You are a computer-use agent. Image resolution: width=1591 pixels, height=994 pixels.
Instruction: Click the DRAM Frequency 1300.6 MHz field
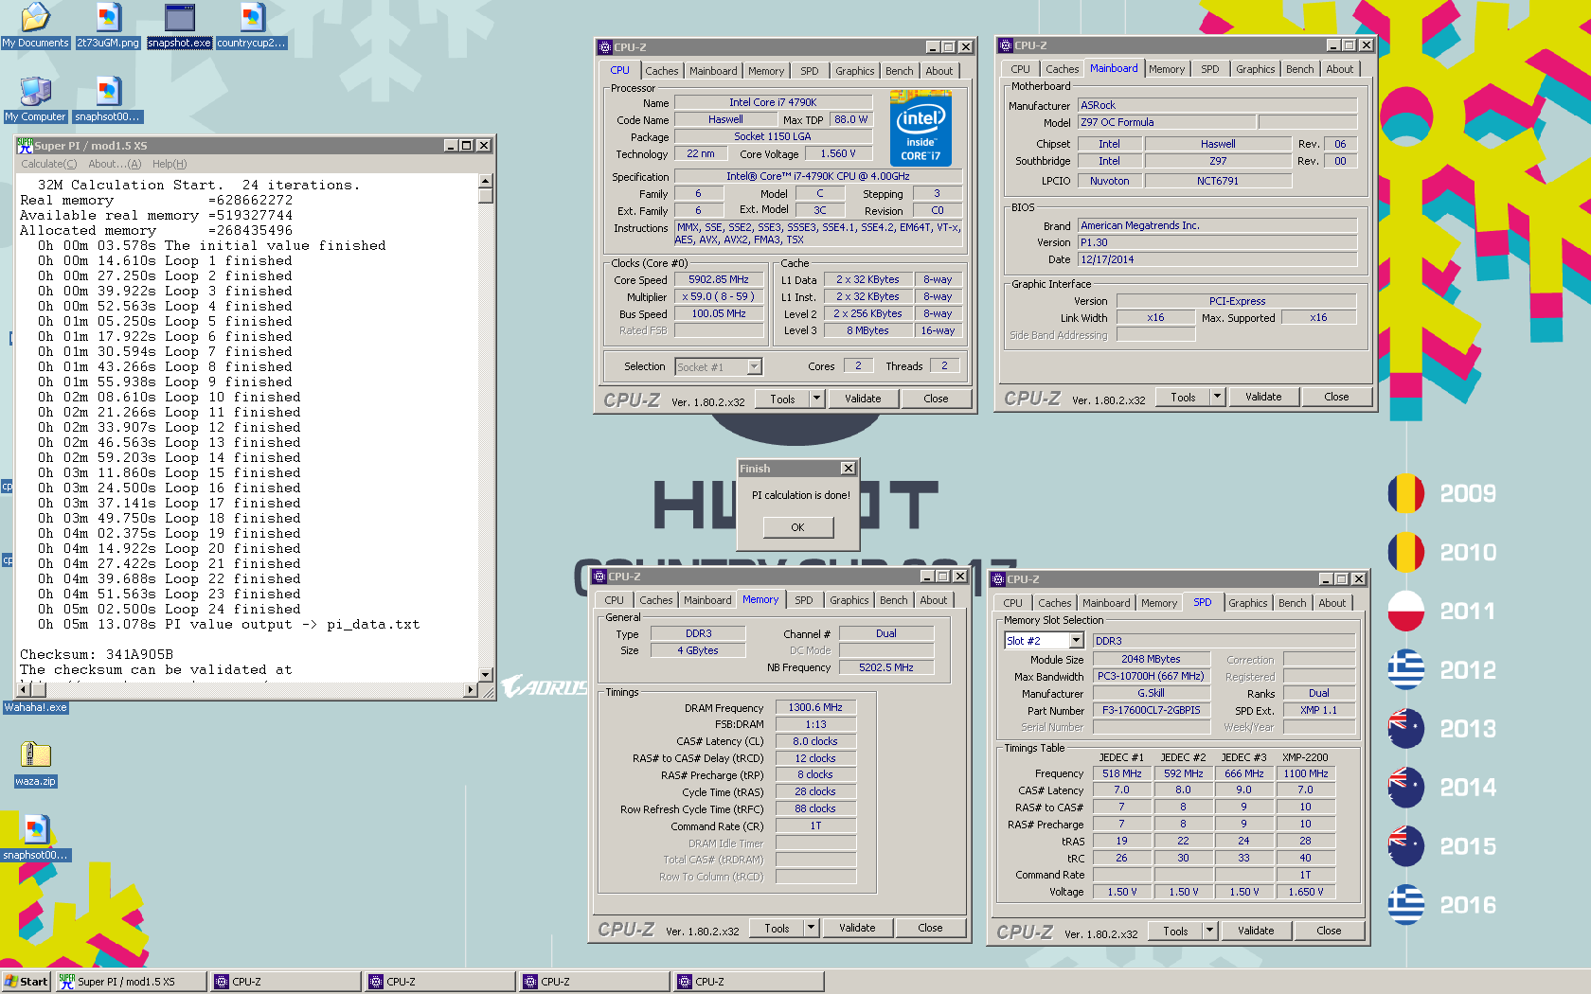(815, 707)
